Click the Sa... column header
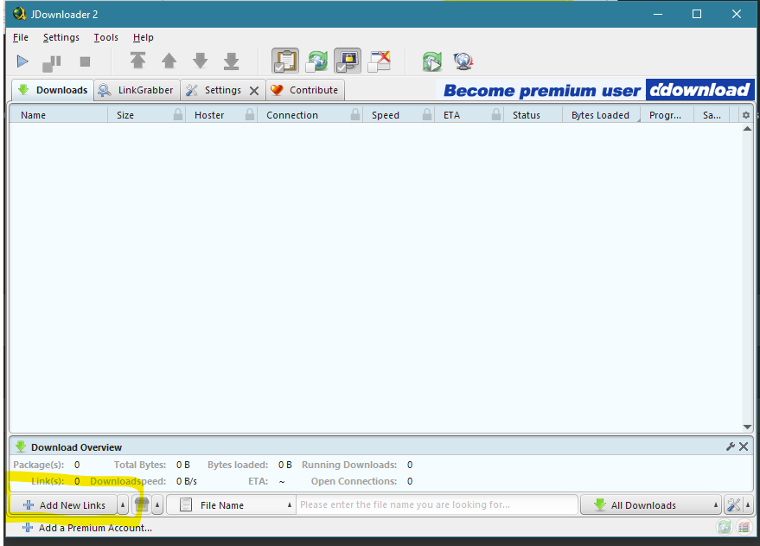The height and width of the screenshot is (546, 760). pyautogui.click(x=712, y=115)
